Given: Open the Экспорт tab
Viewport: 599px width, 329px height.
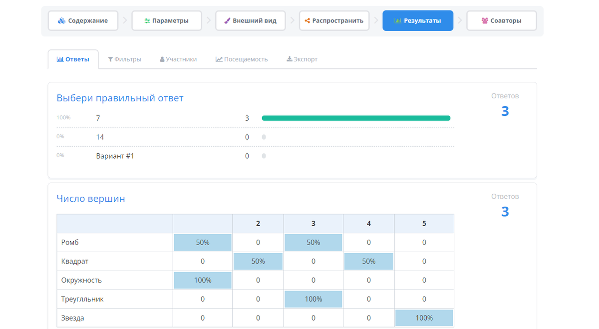Looking at the screenshot, I should 302,59.
